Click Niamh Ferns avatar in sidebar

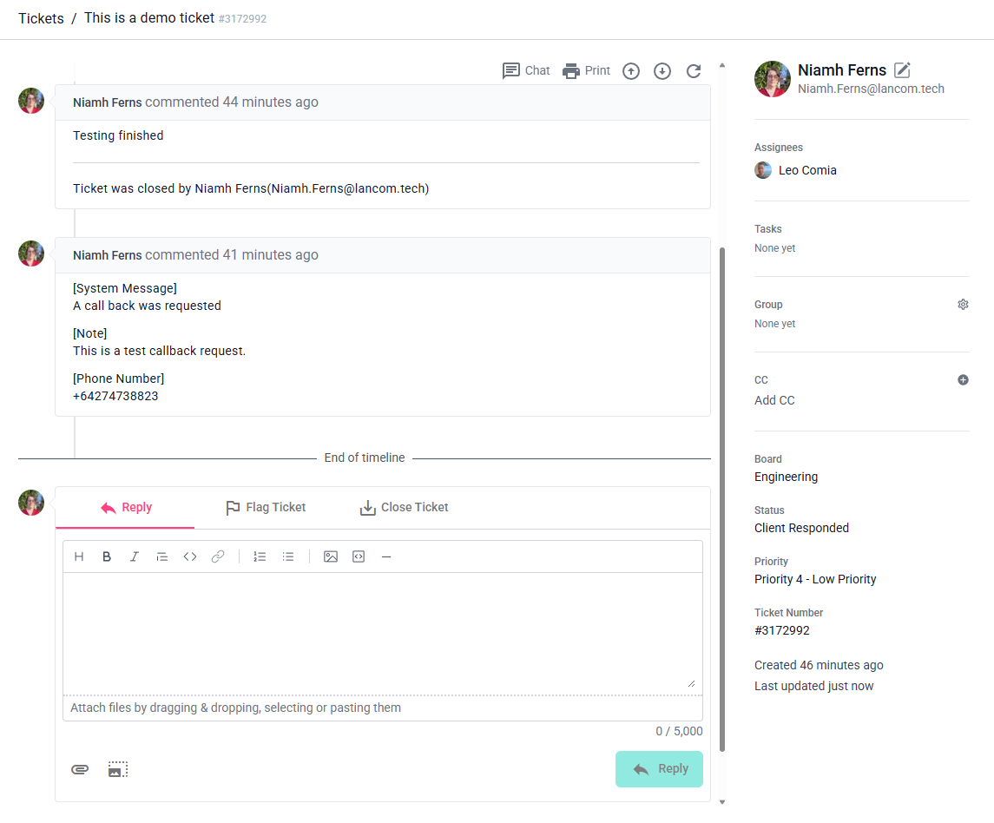(x=772, y=79)
